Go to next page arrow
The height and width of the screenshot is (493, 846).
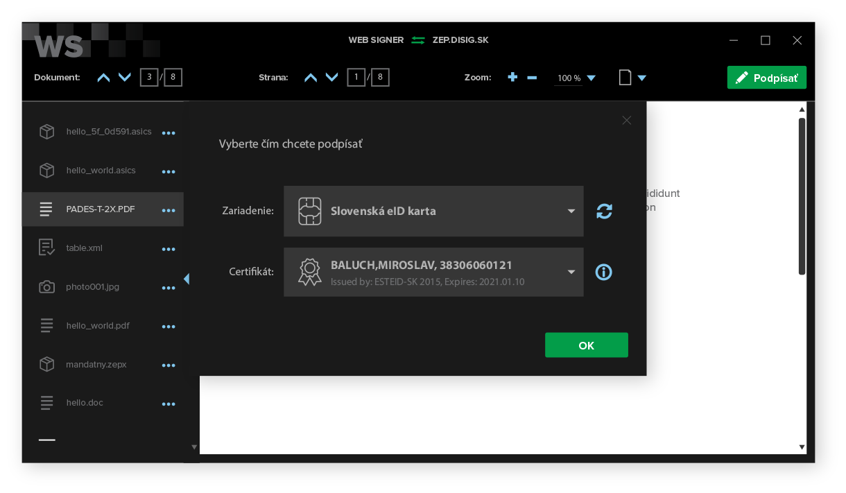point(331,78)
